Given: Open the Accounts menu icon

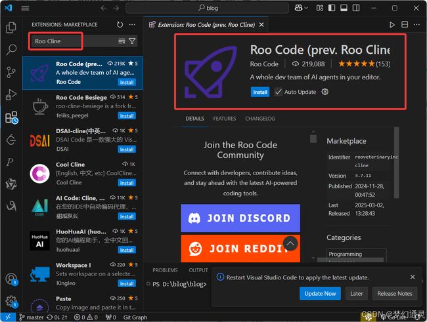Looking at the screenshot, I should click(x=11, y=279).
